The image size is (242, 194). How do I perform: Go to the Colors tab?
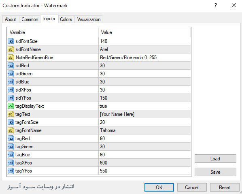(66, 19)
